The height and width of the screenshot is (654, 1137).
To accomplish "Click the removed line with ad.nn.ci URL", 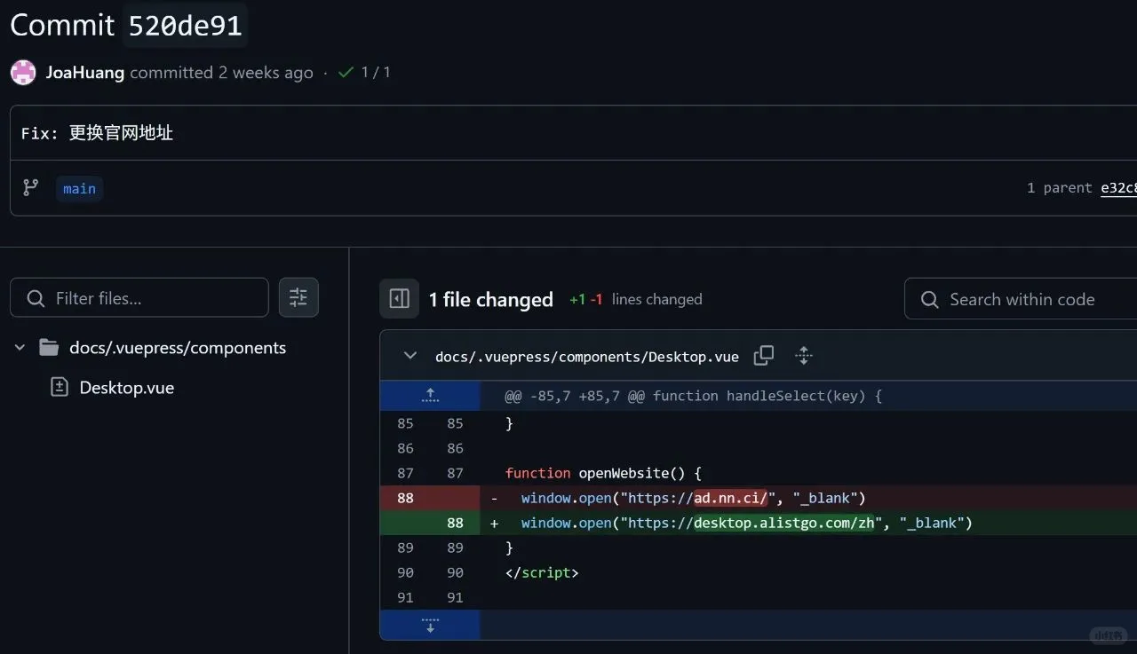I will coord(694,498).
